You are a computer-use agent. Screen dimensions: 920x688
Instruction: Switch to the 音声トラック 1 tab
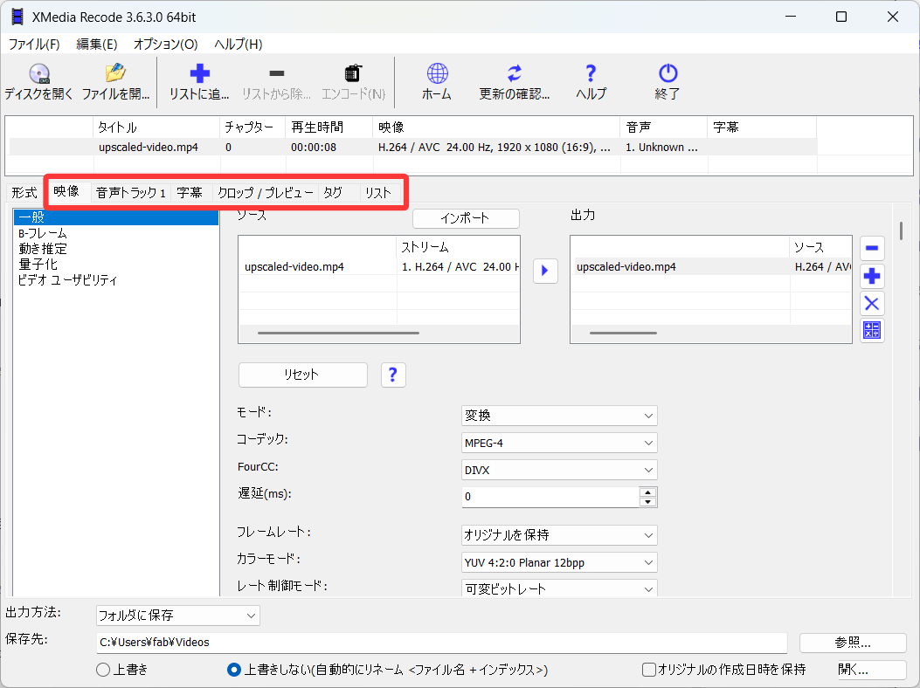[x=131, y=192]
